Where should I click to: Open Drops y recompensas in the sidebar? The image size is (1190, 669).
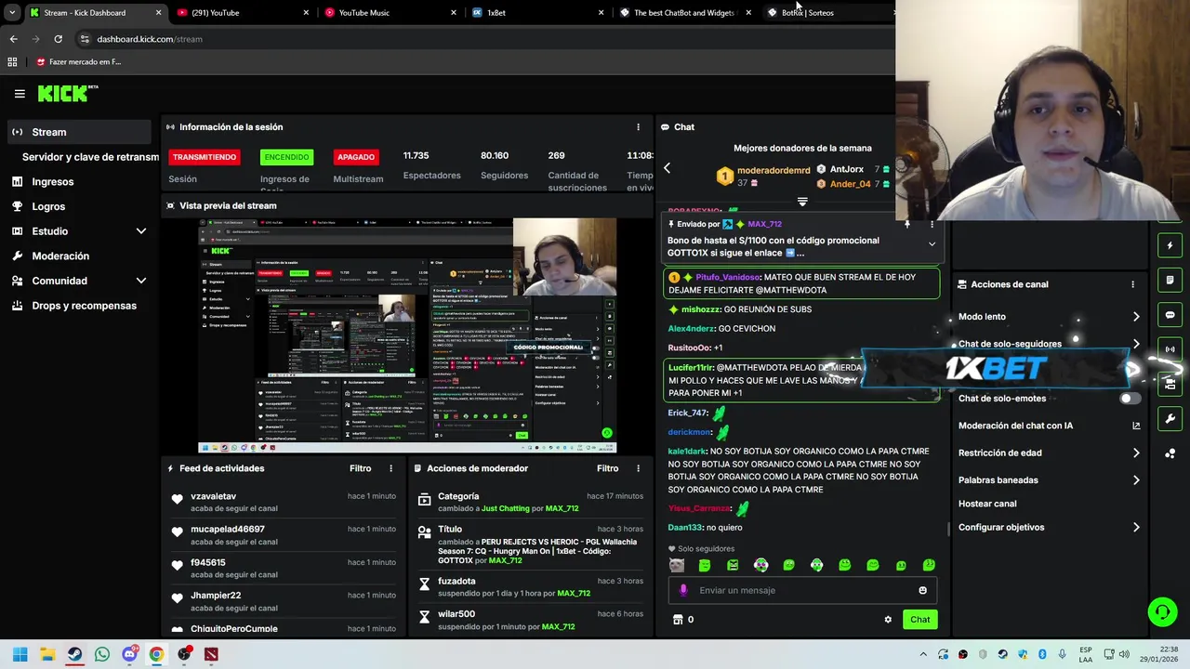(x=84, y=306)
